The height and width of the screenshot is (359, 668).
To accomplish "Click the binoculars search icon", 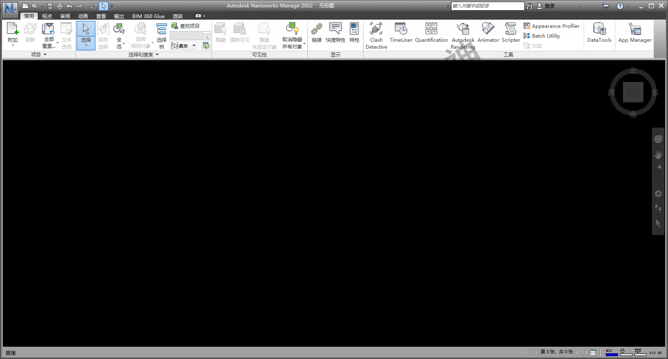I will [x=530, y=6].
